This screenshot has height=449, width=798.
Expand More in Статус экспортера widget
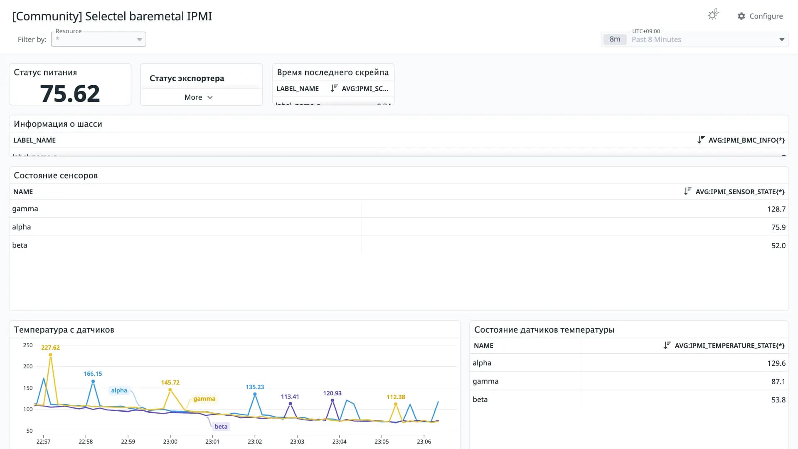click(x=199, y=97)
